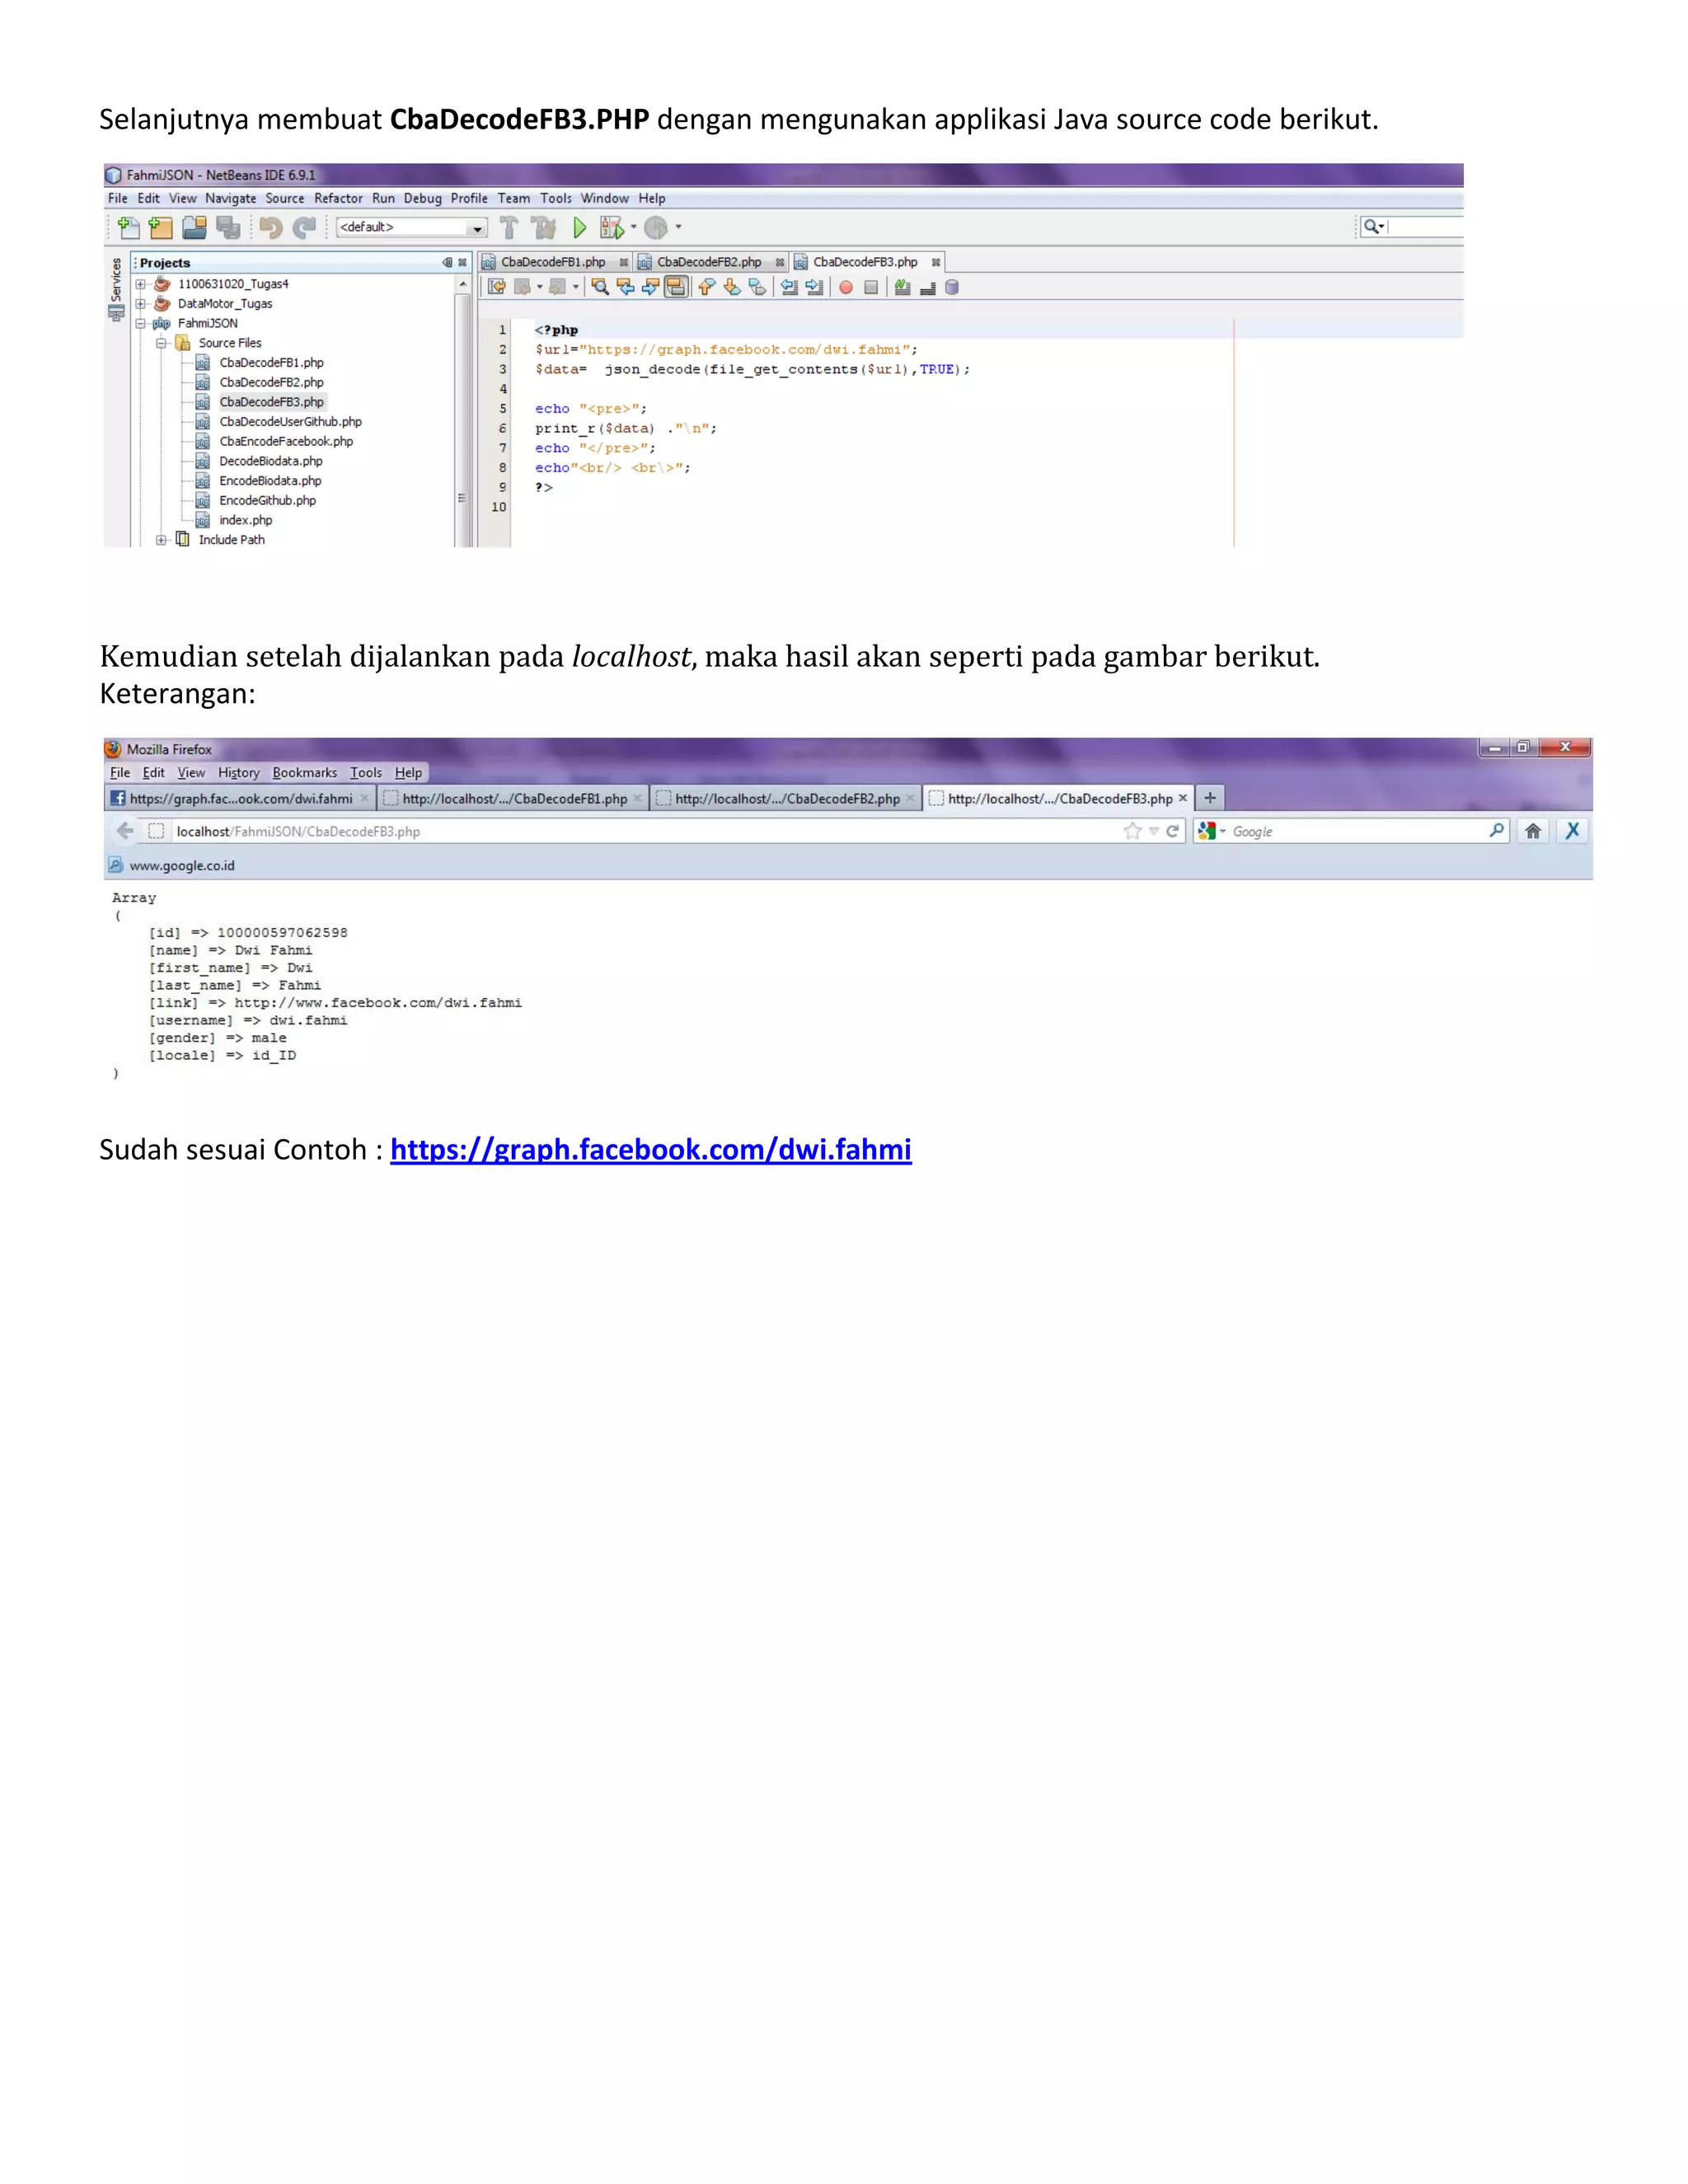Expand the DataMotor_Tugas project node
The image size is (1688, 2184).
point(141,304)
